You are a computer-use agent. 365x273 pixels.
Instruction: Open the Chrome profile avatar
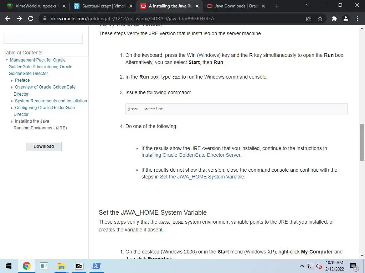(346, 18)
